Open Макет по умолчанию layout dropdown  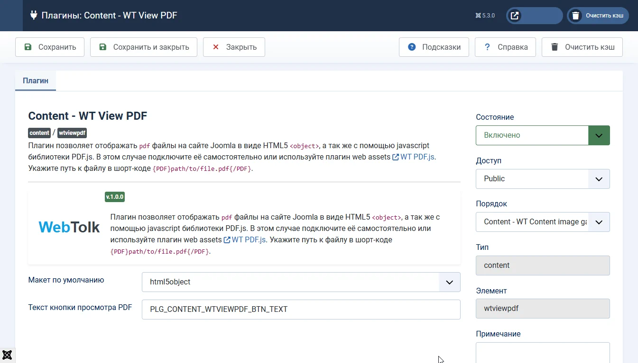pos(301,282)
